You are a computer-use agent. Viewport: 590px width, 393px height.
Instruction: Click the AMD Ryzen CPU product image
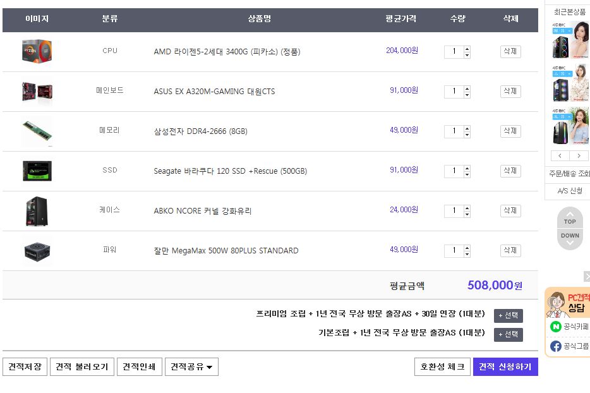click(37, 51)
